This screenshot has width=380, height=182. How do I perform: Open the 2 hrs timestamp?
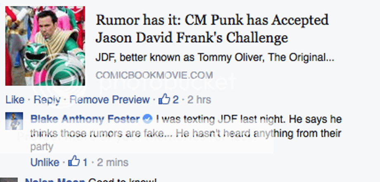coord(199,99)
